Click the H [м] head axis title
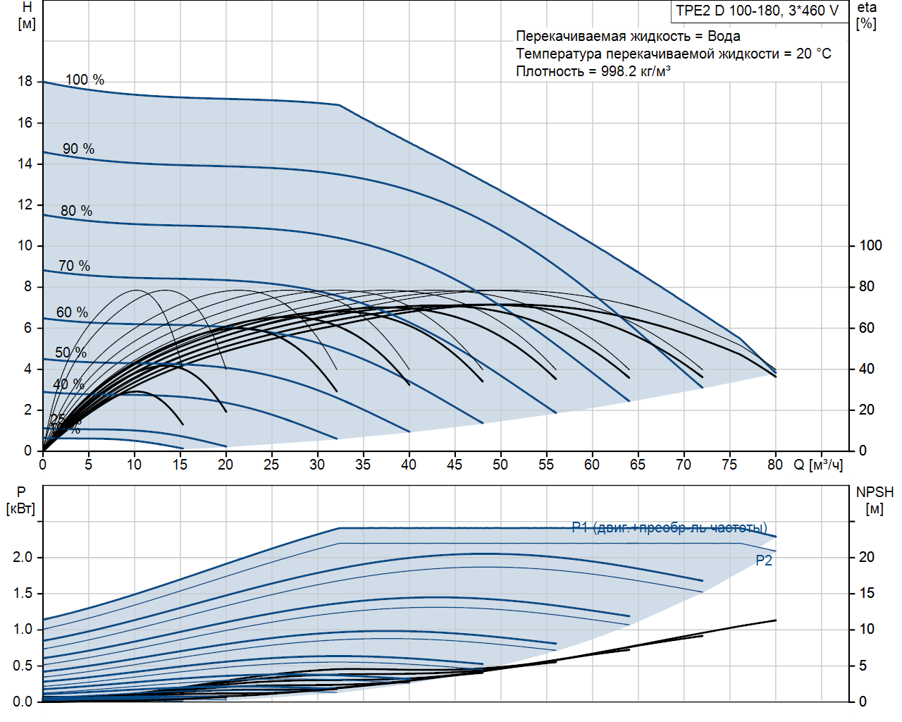The width and height of the screenshot is (902, 722). pyautogui.click(x=27, y=16)
